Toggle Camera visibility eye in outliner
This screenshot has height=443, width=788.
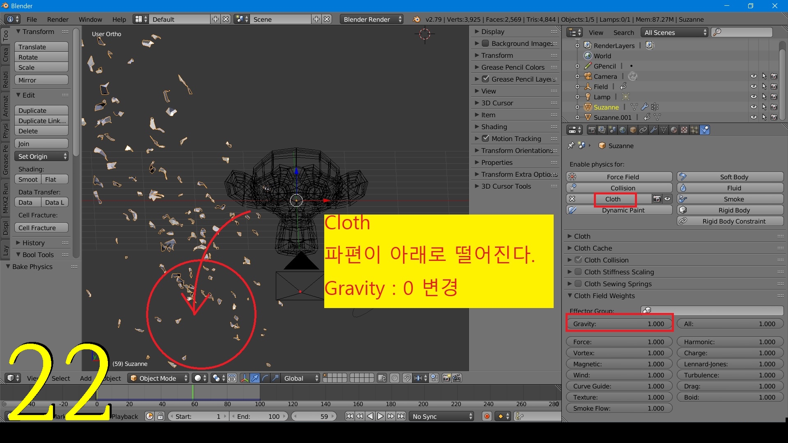click(754, 76)
